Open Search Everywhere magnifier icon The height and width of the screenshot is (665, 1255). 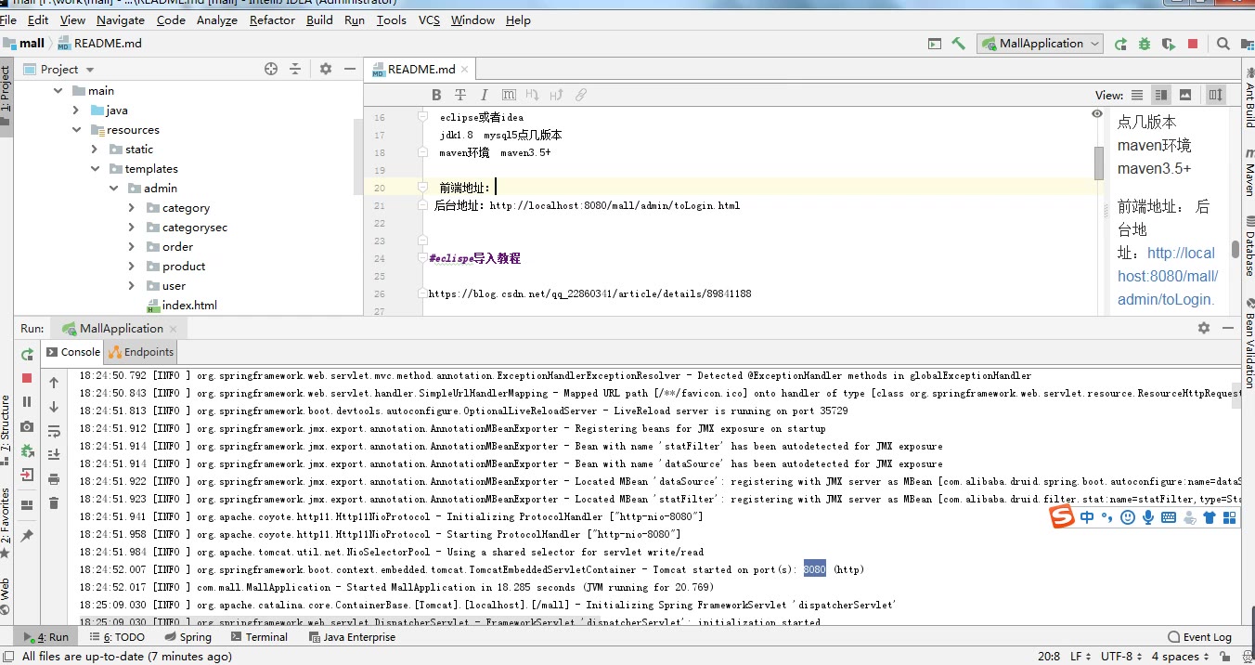tap(1223, 44)
